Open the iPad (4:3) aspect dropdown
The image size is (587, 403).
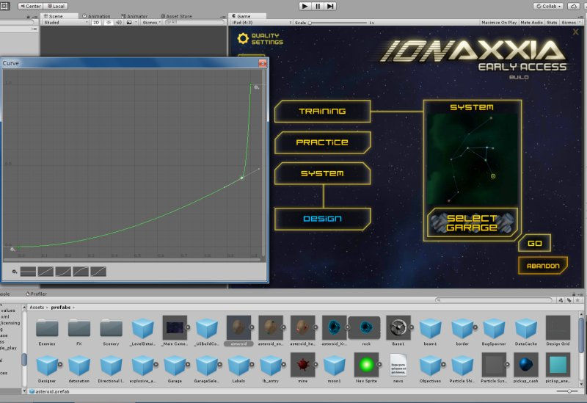(261, 23)
